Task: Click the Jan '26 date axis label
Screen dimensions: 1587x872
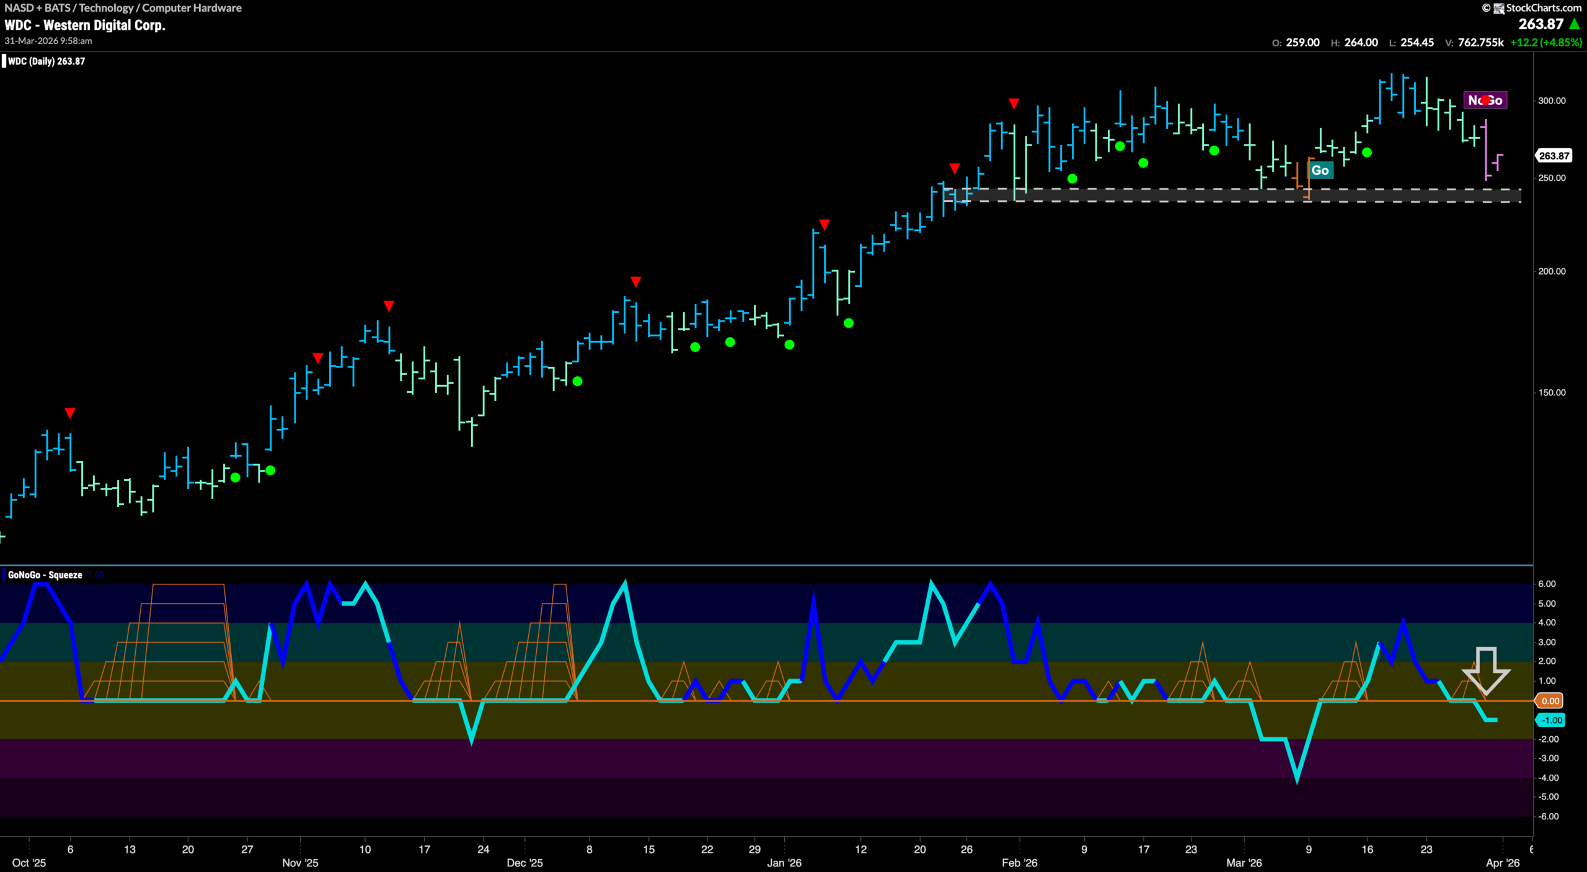Action: [784, 863]
